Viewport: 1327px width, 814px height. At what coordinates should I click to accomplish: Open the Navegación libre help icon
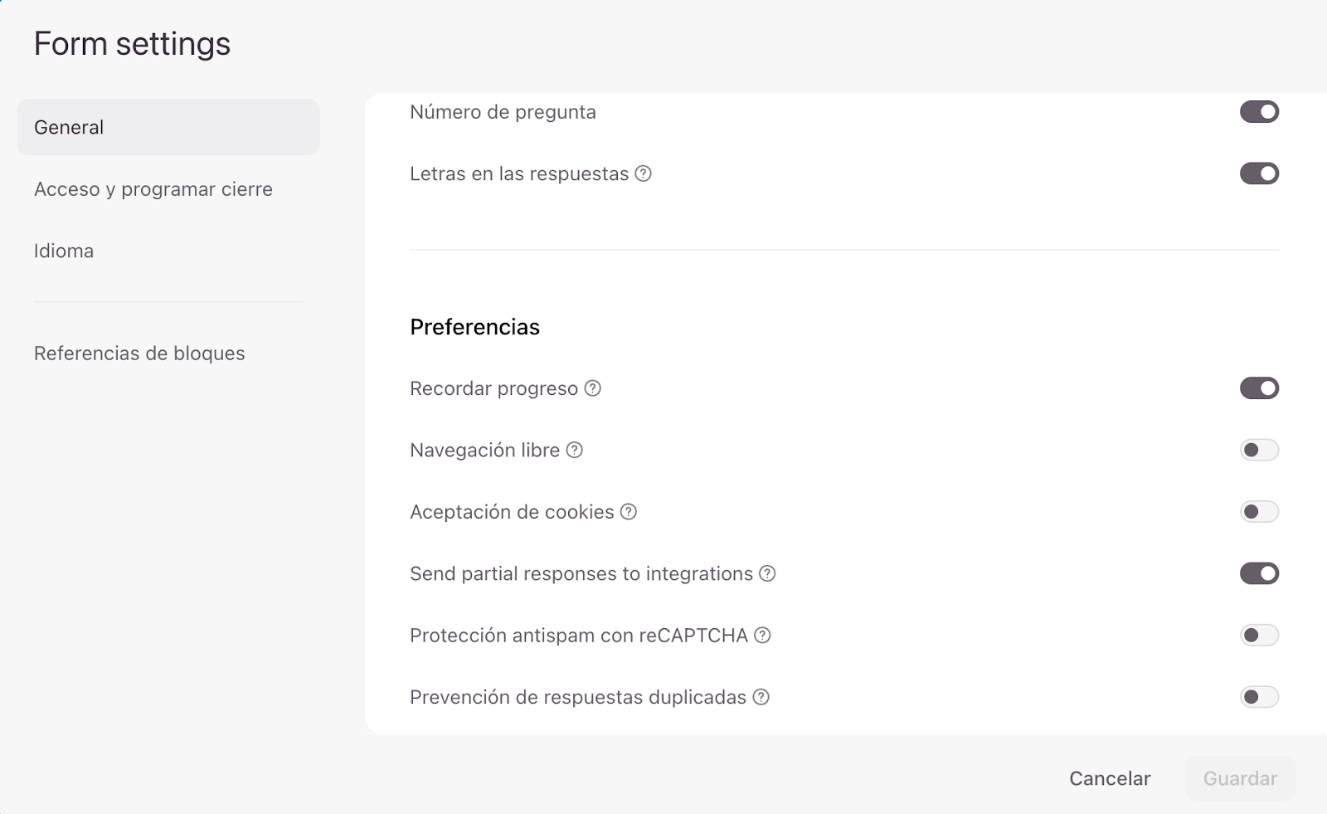[x=575, y=450]
